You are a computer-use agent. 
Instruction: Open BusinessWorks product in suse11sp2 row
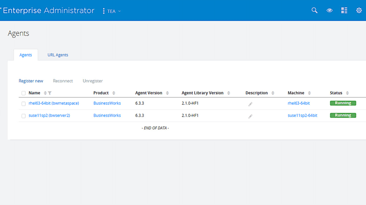[x=107, y=115]
